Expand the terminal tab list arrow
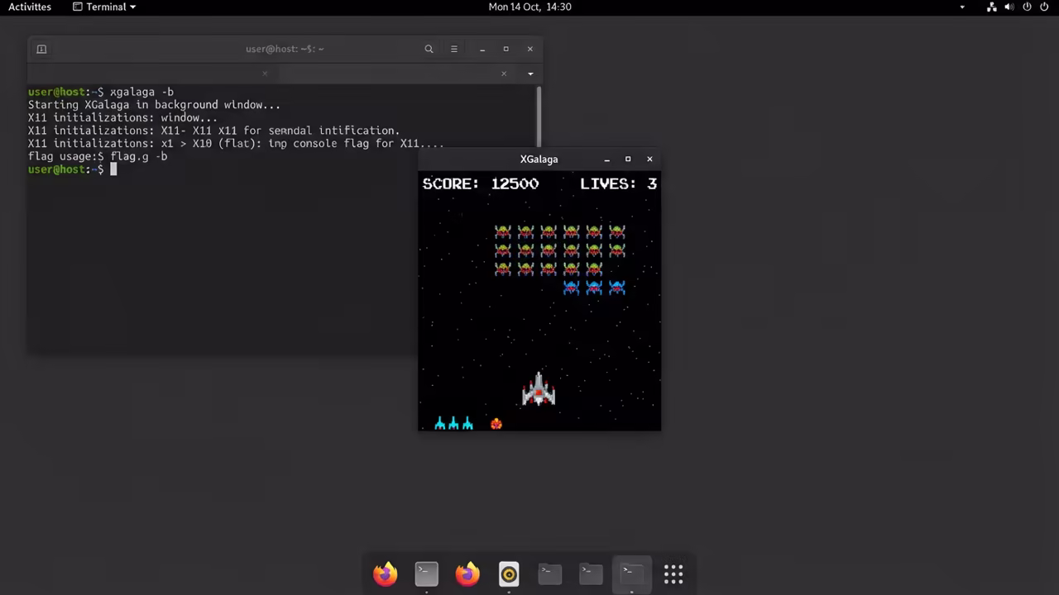This screenshot has width=1059, height=595. (530, 74)
